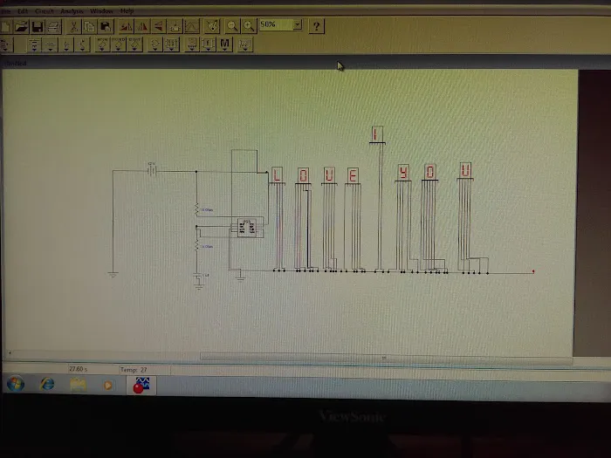The image size is (611, 458).
Task: Select the display showing letter L
Action: pos(277,175)
